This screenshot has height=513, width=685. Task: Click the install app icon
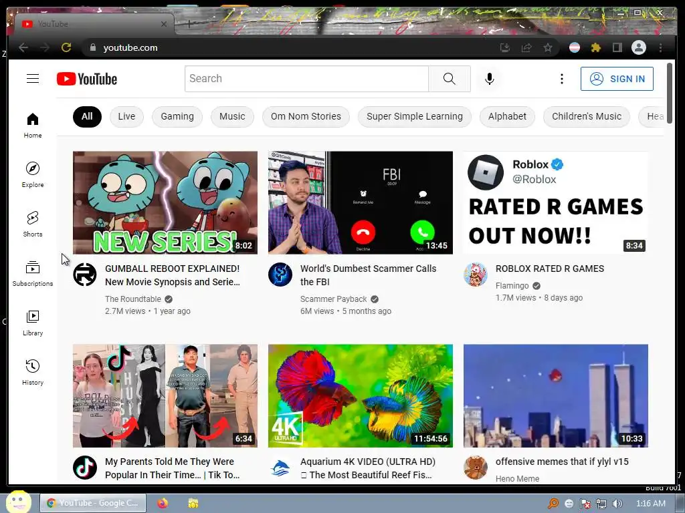click(x=505, y=47)
